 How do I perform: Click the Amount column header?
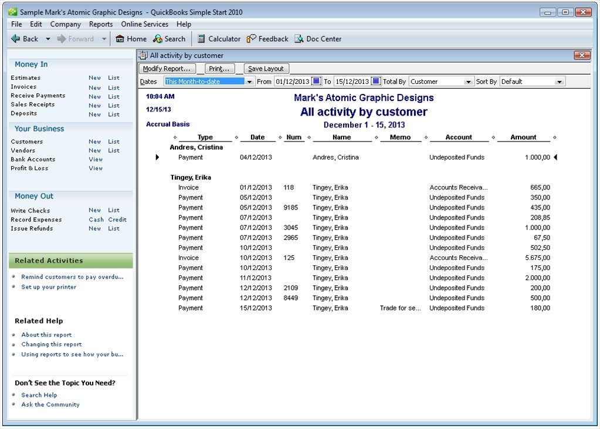(523, 137)
